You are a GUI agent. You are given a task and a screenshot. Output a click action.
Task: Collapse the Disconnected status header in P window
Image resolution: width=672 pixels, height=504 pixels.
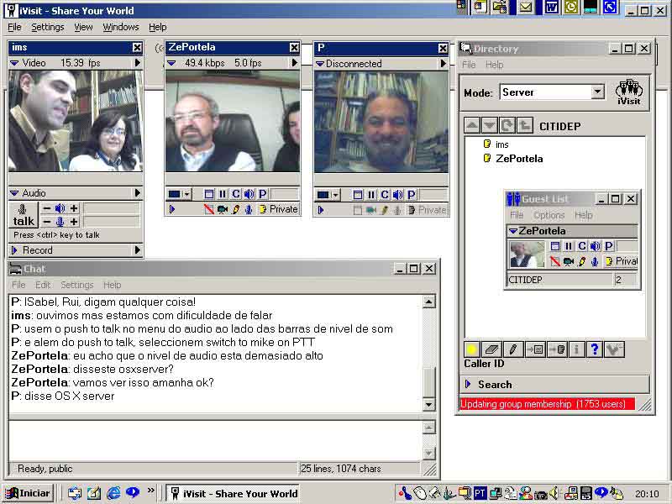(320, 64)
